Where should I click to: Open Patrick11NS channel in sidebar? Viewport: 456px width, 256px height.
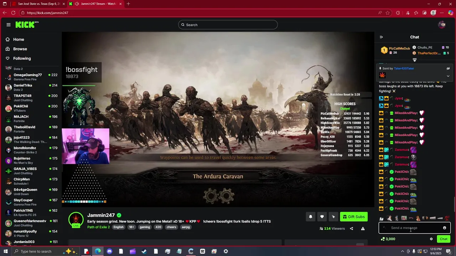coord(31,213)
